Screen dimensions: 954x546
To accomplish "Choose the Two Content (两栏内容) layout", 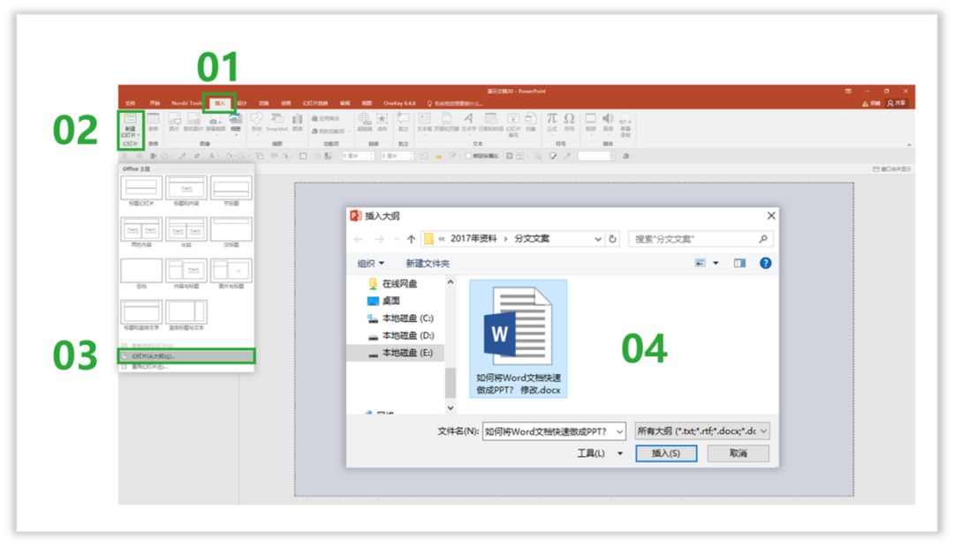I will pyautogui.click(x=141, y=232).
